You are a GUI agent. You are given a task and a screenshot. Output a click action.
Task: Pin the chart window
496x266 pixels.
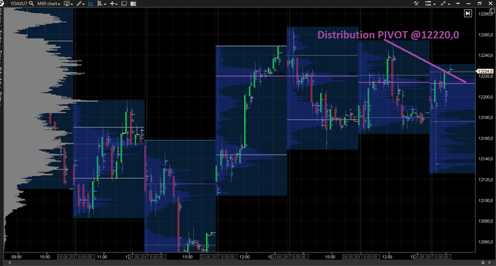coord(458,3)
